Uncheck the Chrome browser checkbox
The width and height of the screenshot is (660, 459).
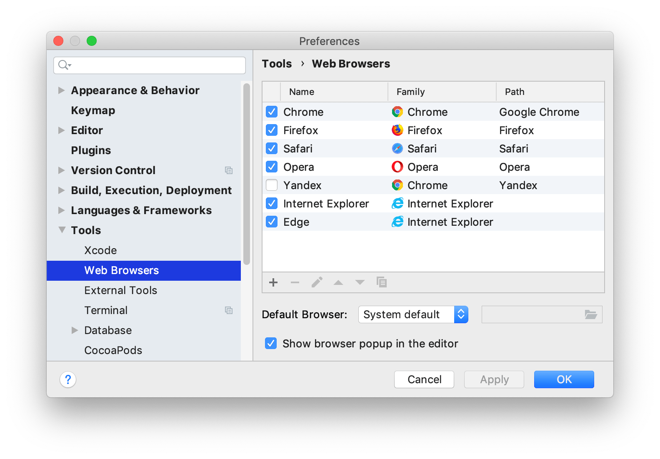click(272, 112)
